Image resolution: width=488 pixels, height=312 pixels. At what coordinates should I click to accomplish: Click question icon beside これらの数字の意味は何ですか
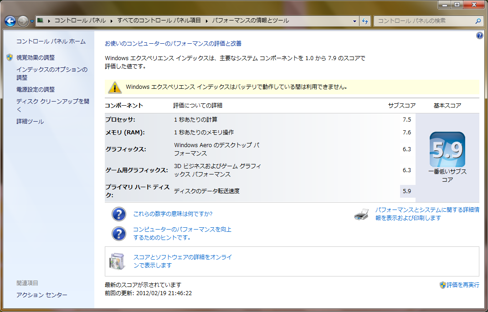(x=118, y=214)
